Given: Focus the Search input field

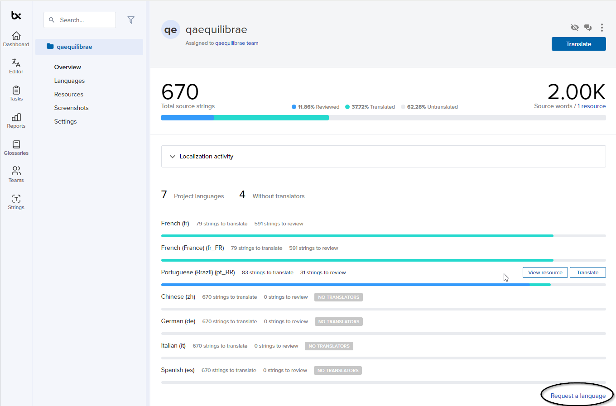Looking at the screenshot, I should [85, 20].
